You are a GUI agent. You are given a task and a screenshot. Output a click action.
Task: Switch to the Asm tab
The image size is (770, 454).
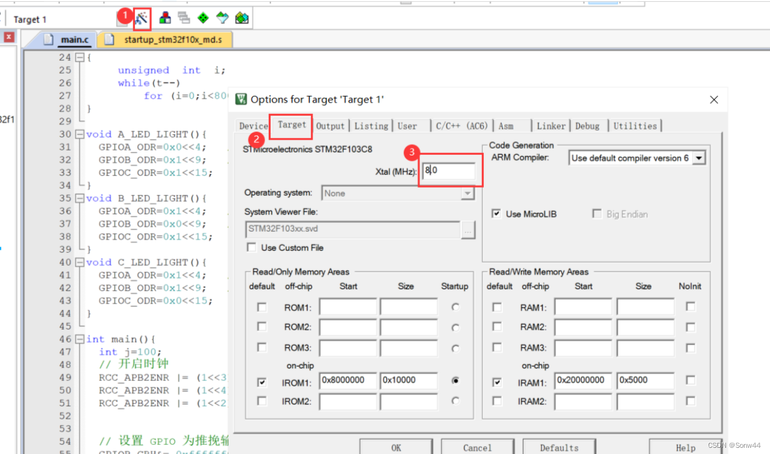tap(506, 126)
